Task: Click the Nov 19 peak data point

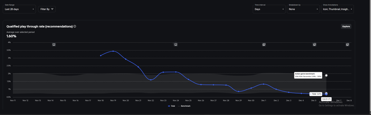Action: pos(113,51)
